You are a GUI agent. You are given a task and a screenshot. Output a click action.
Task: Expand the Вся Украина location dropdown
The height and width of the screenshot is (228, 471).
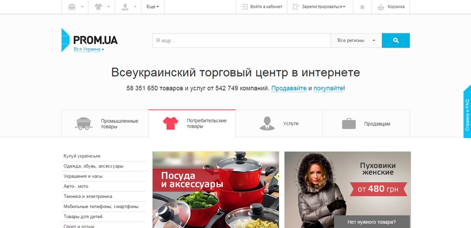[x=89, y=49]
